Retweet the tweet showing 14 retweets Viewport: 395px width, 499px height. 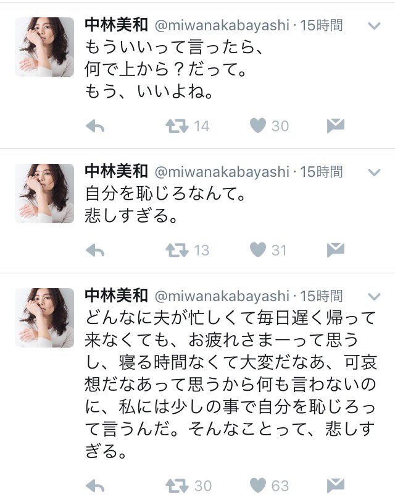coord(177,126)
